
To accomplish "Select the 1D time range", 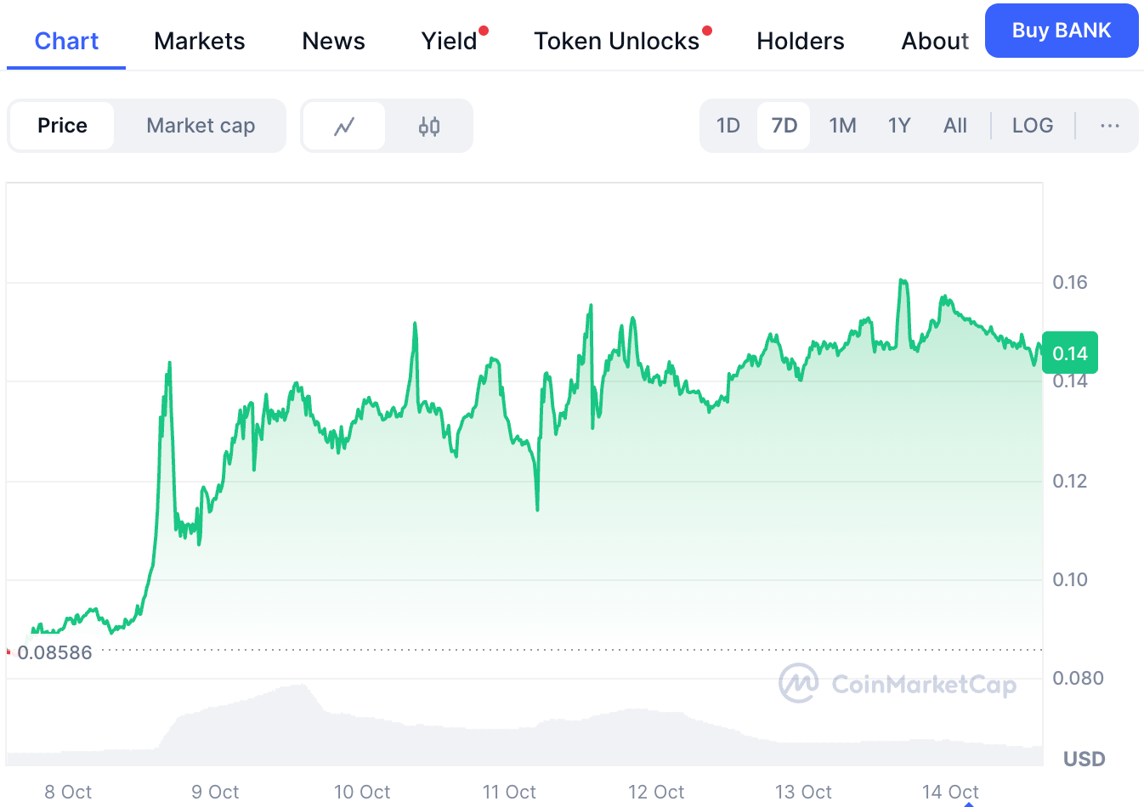I will 728,126.
